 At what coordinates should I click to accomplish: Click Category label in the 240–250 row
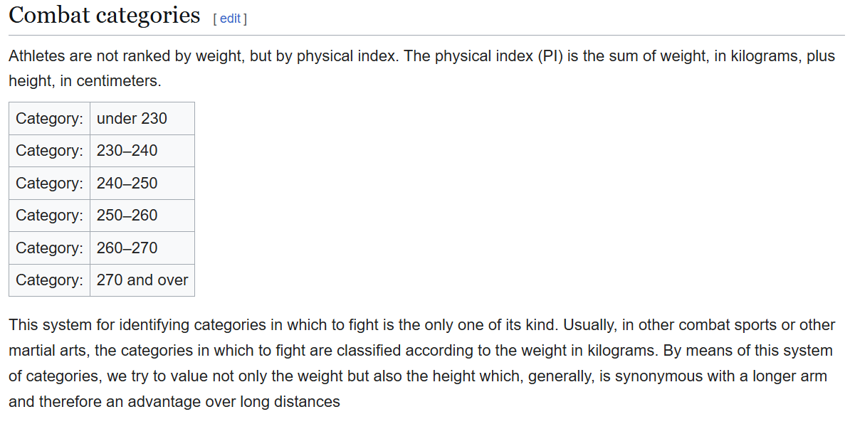(x=49, y=184)
